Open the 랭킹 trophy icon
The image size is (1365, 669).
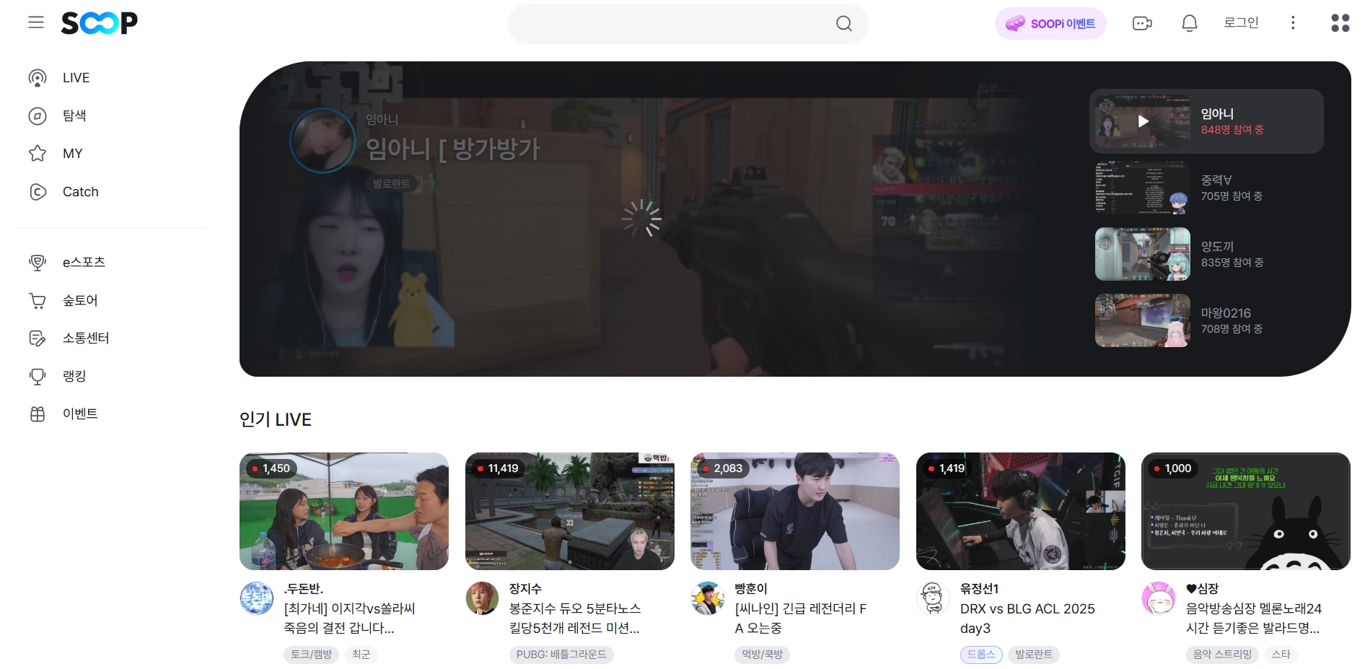(38, 375)
